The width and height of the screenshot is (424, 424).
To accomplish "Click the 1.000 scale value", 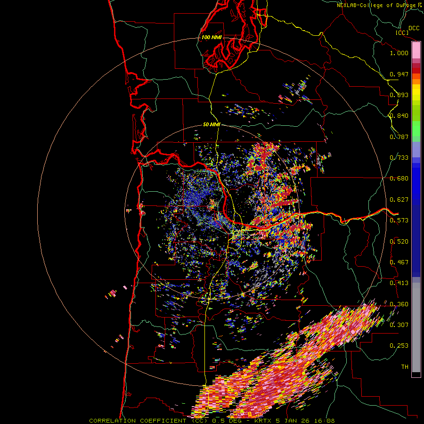I will tap(399, 53).
